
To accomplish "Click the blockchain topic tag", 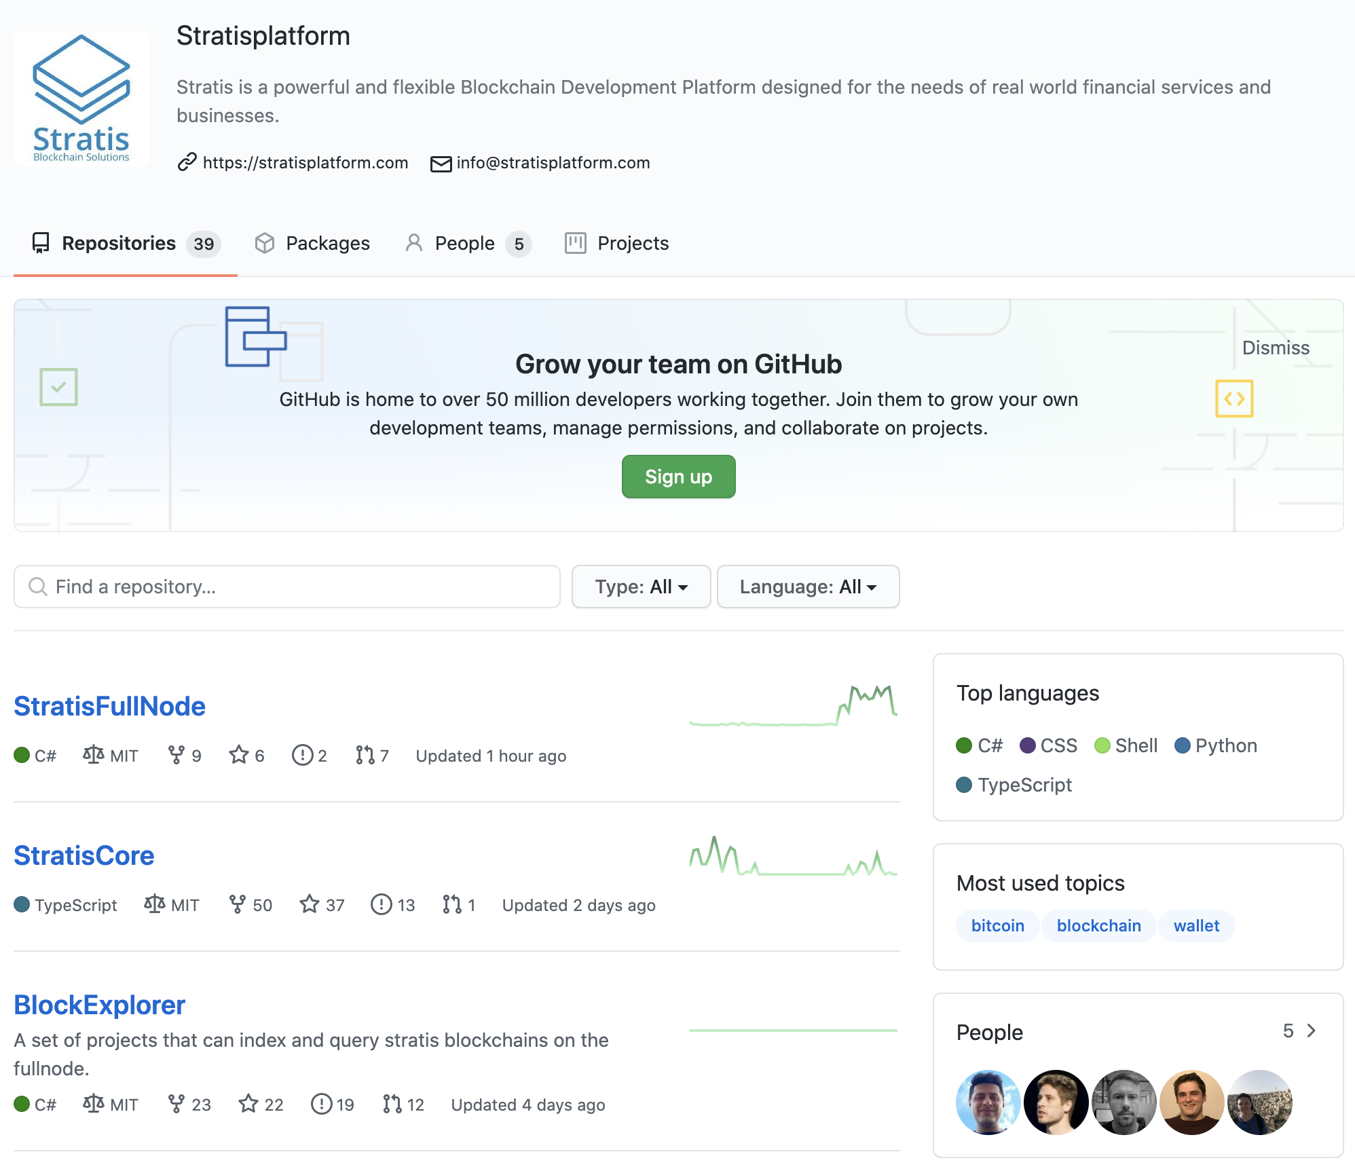I will 1098,925.
